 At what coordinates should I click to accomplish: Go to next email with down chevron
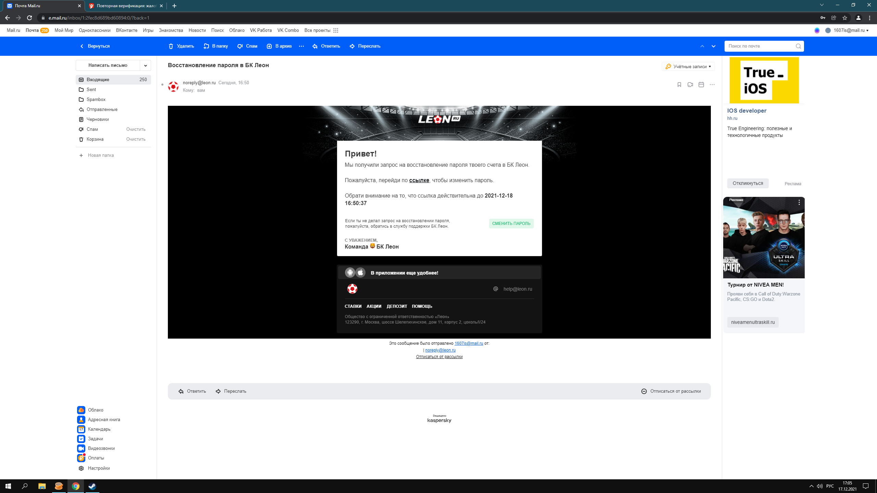tap(713, 46)
